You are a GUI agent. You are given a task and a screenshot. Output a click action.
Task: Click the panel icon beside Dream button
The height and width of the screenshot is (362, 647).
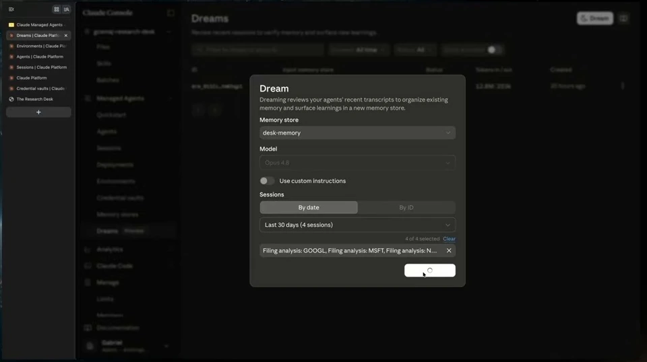pos(623,19)
